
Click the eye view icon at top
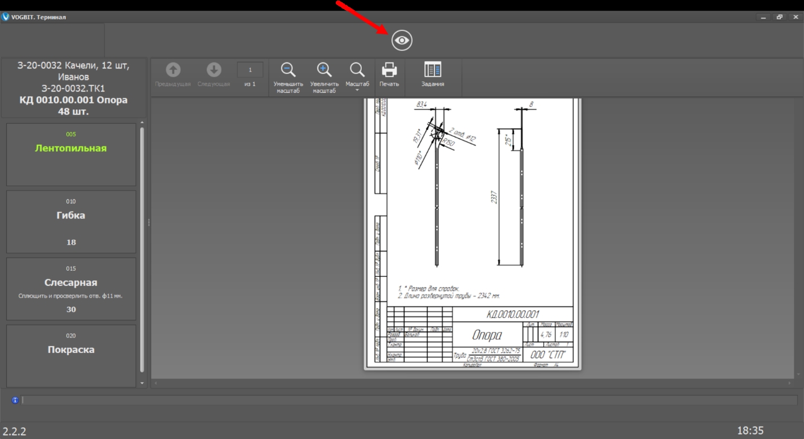[x=402, y=41]
